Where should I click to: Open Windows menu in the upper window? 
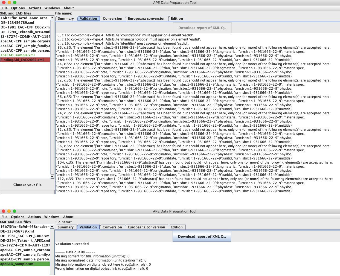pos(52,8)
